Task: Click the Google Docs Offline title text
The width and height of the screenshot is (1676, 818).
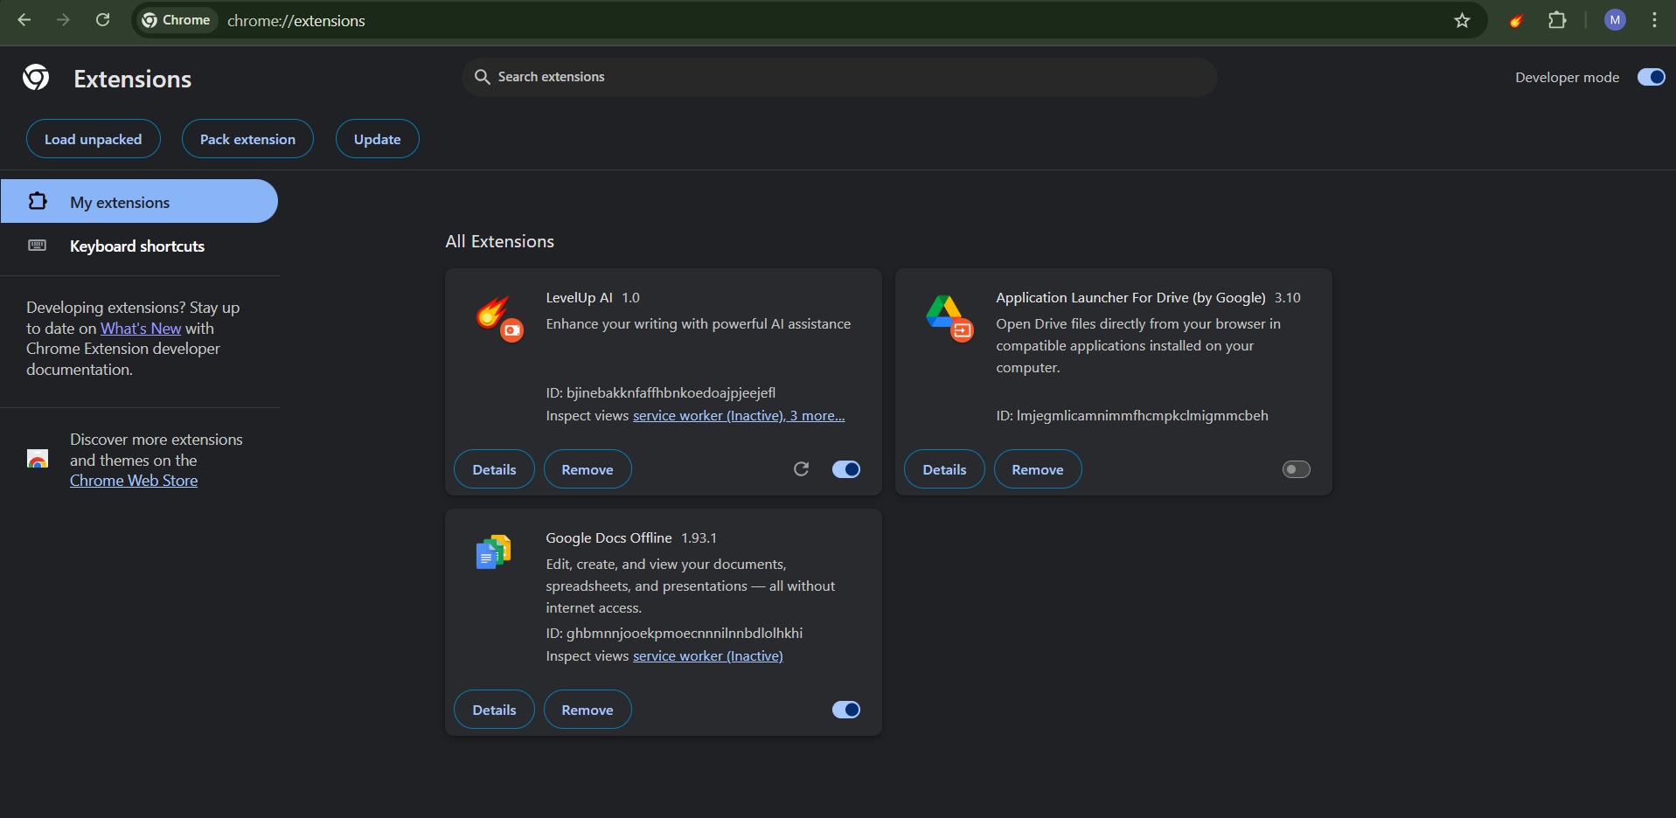Action: [x=609, y=538]
